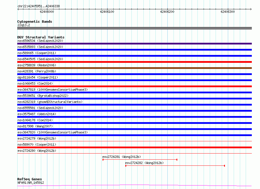Select the nsv5539651 (ByrskaBishop2022) label
Screen dimensions: 260x189
point(43,96)
